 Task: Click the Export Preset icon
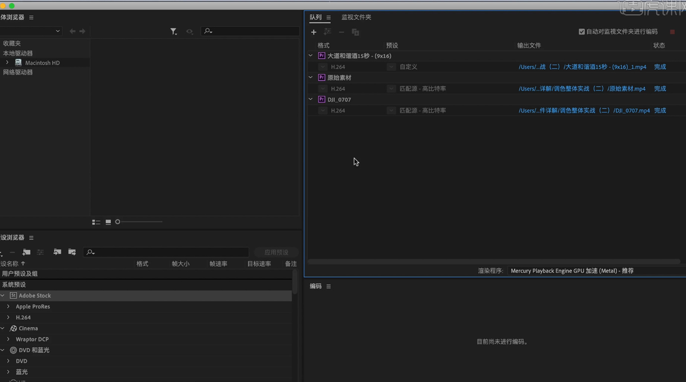71,252
